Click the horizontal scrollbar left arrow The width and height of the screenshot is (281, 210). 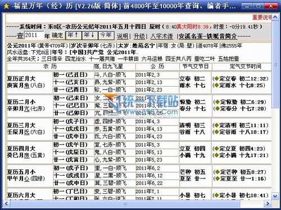click(7, 203)
